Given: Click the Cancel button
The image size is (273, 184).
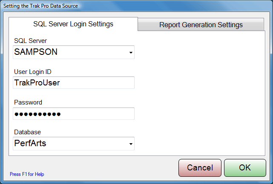Looking at the screenshot, I should (x=200, y=168).
